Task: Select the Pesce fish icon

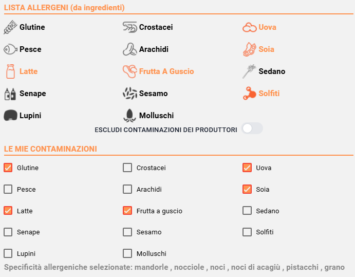Action: 10,49
